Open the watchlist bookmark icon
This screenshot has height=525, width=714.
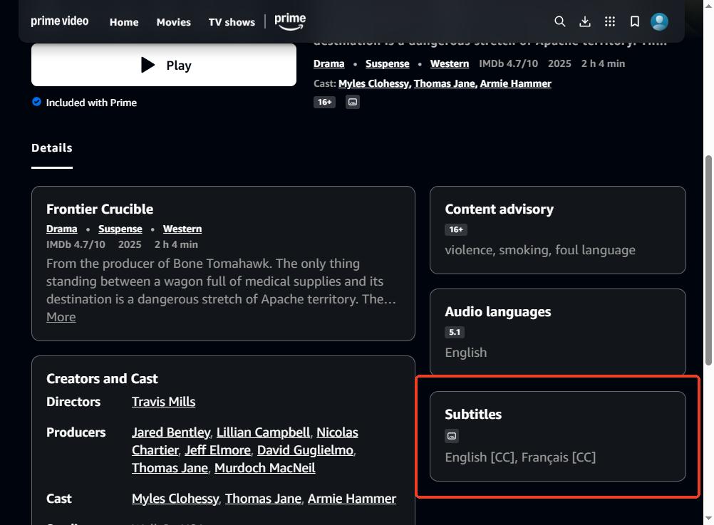point(634,21)
